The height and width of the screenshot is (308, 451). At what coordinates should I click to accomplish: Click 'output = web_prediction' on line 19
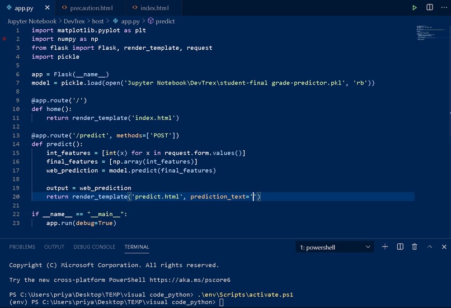pos(88,188)
